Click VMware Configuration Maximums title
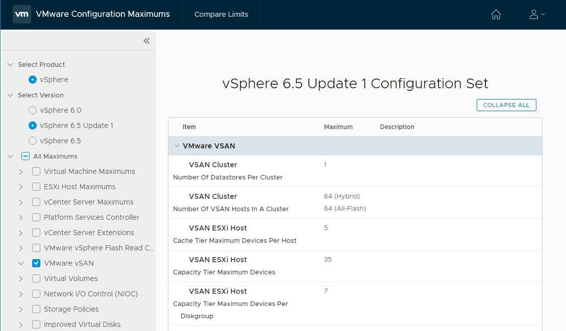Screen dimensions: 566x331 click(103, 14)
